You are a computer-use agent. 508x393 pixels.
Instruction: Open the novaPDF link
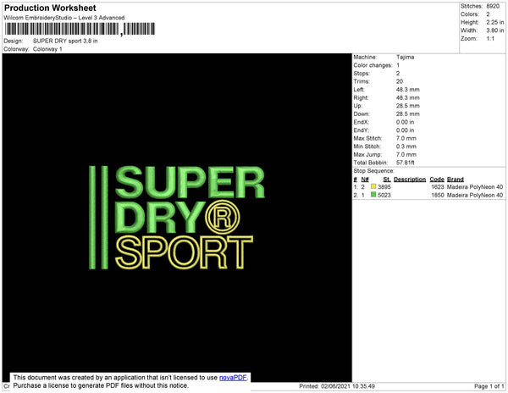(x=233, y=378)
